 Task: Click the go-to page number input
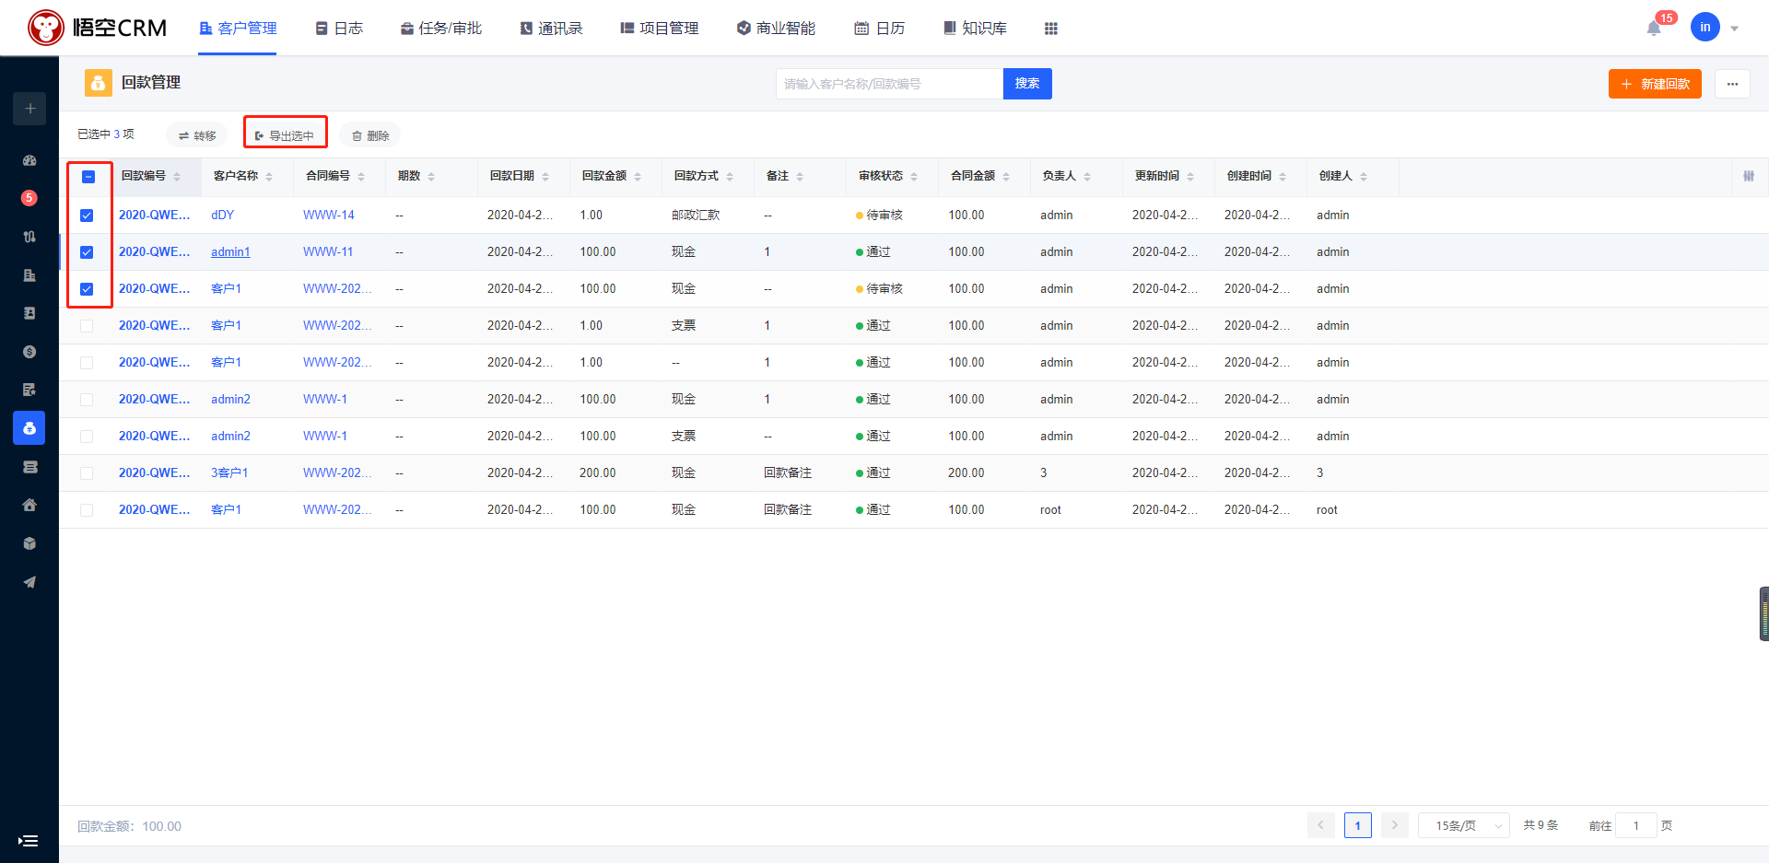[x=1636, y=825]
